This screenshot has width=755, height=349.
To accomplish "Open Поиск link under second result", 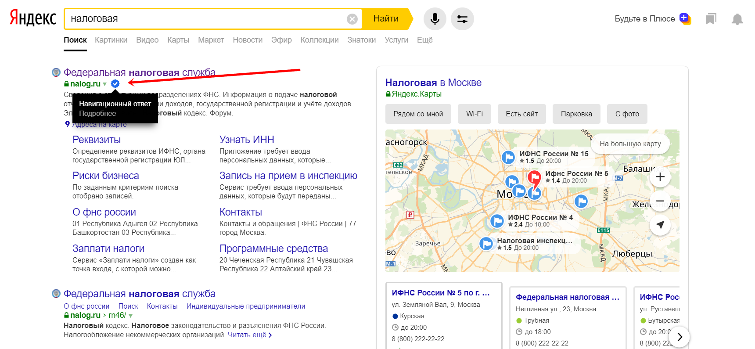I will coord(128,306).
